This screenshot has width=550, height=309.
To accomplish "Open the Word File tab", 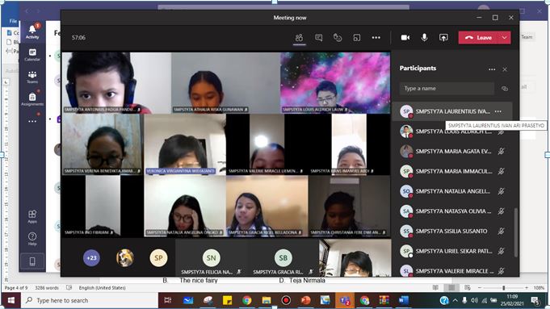I will [13, 21].
